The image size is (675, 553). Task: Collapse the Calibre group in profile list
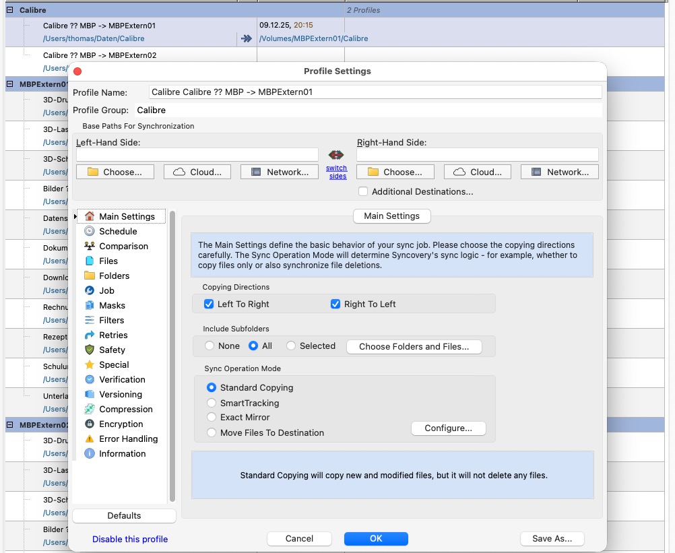pyautogui.click(x=10, y=11)
